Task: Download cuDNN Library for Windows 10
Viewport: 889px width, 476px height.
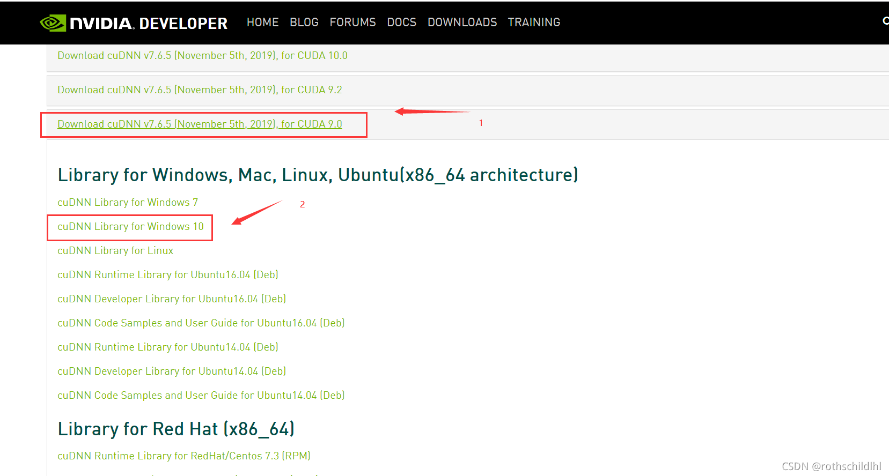Action: point(130,227)
